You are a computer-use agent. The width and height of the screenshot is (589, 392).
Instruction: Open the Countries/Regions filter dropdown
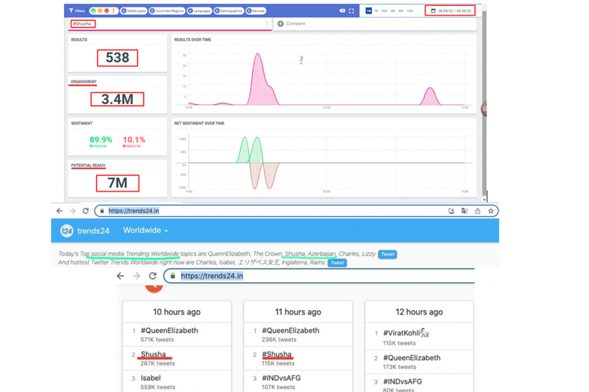coord(166,11)
